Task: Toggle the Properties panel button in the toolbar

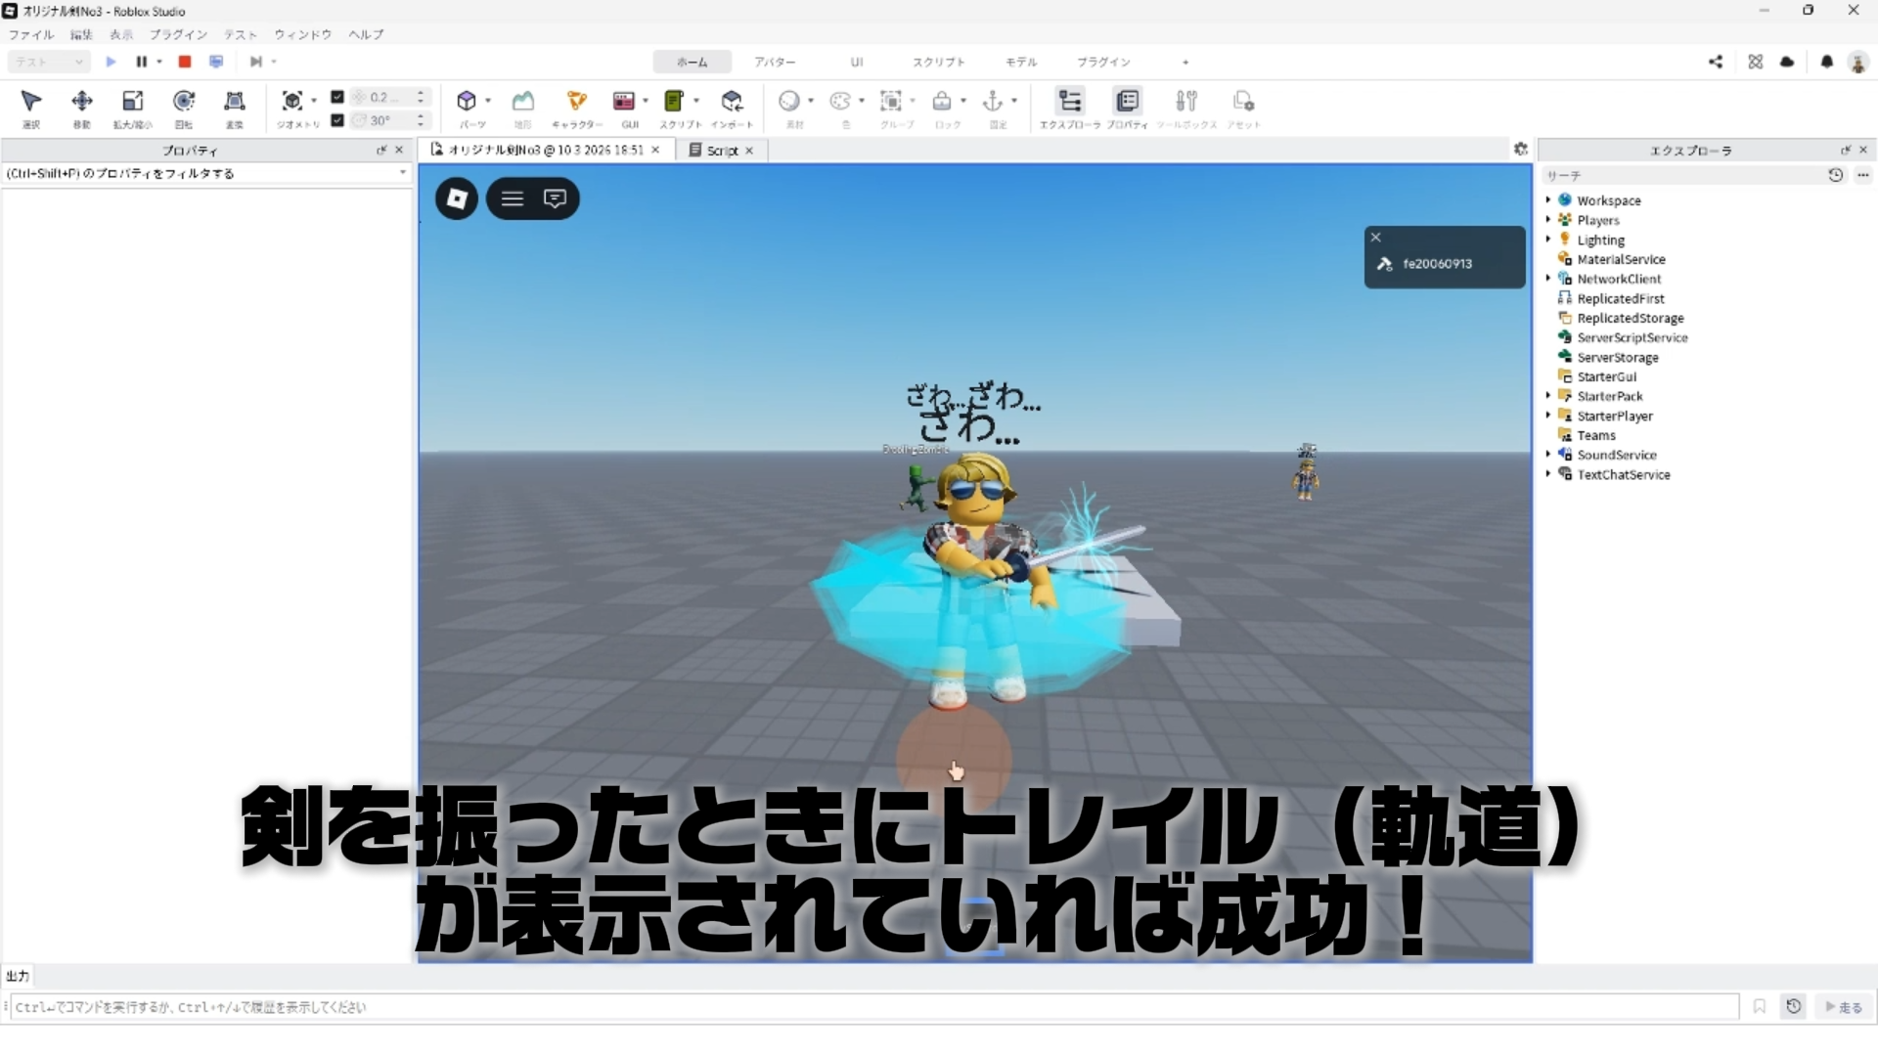Action: [1127, 102]
